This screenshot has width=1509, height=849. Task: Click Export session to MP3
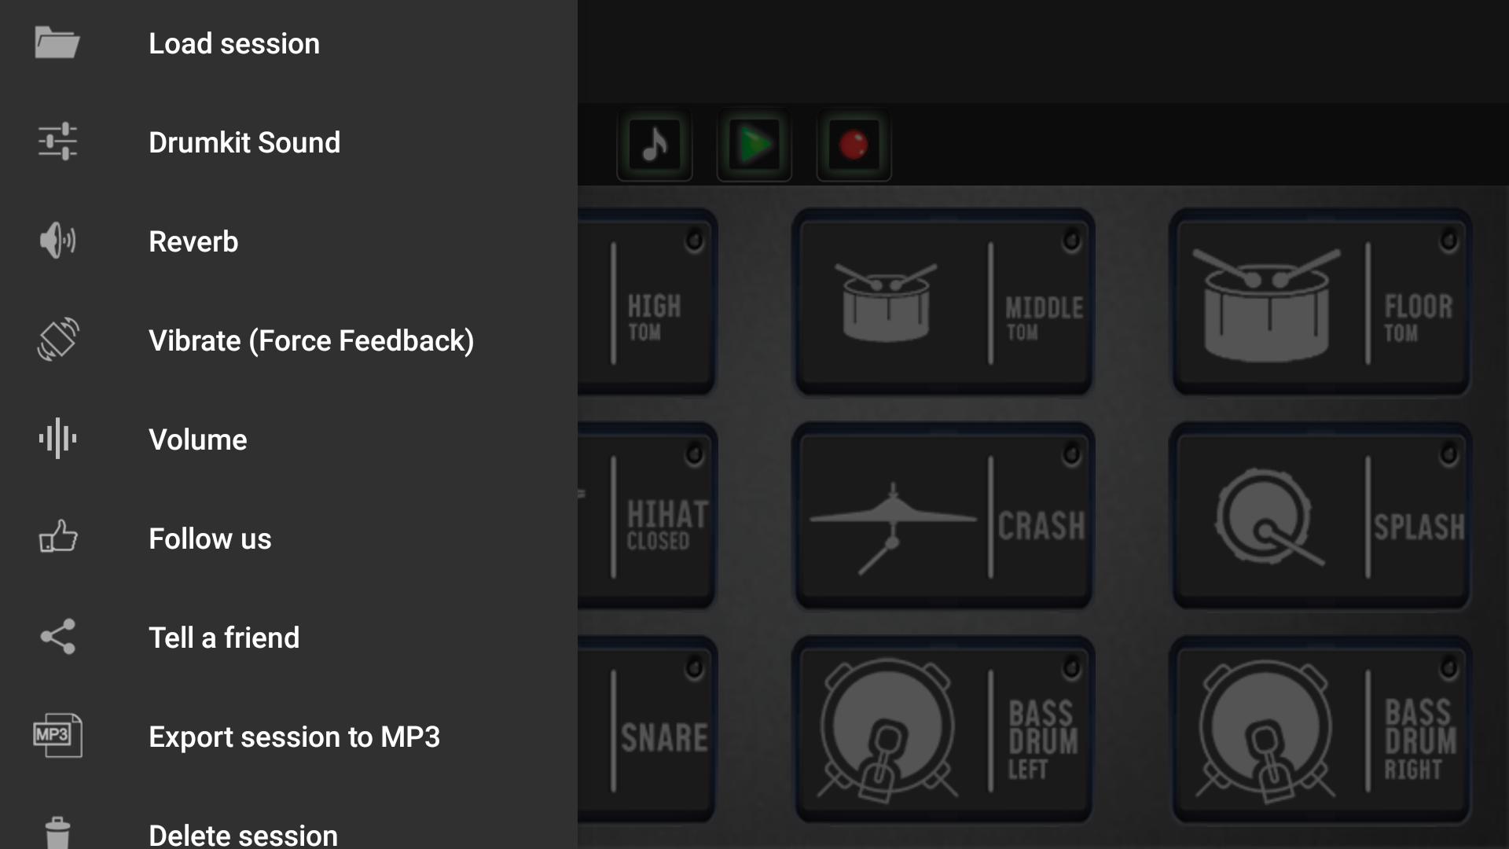pos(295,737)
